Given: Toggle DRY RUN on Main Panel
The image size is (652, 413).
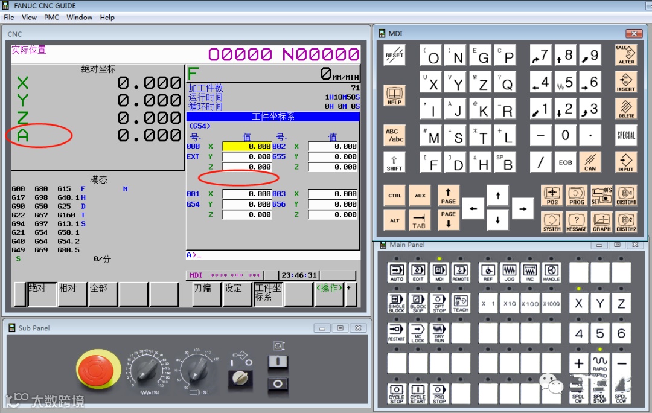Looking at the screenshot, I should [439, 333].
